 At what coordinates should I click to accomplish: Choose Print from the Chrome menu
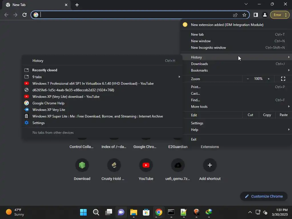coord(237,87)
